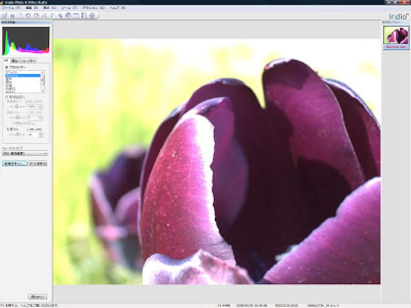411x308 pixels.
Task: Click the first slider under the custom checkbox
Action: pyautogui.click(x=17, y=107)
